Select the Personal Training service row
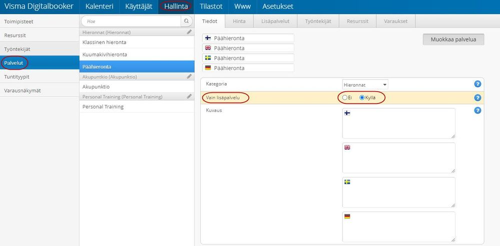Viewport: 500px width, 246px height. pyautogui.click(x=137, y=106)
